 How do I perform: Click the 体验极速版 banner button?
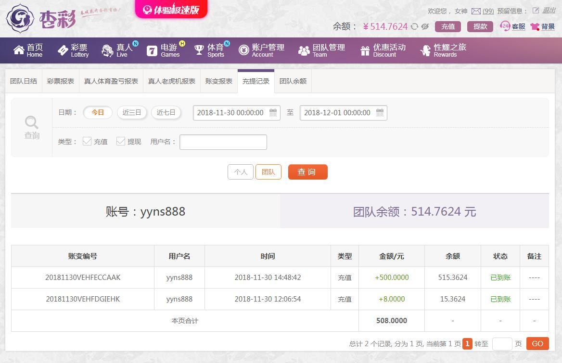(x=171, y=9)
